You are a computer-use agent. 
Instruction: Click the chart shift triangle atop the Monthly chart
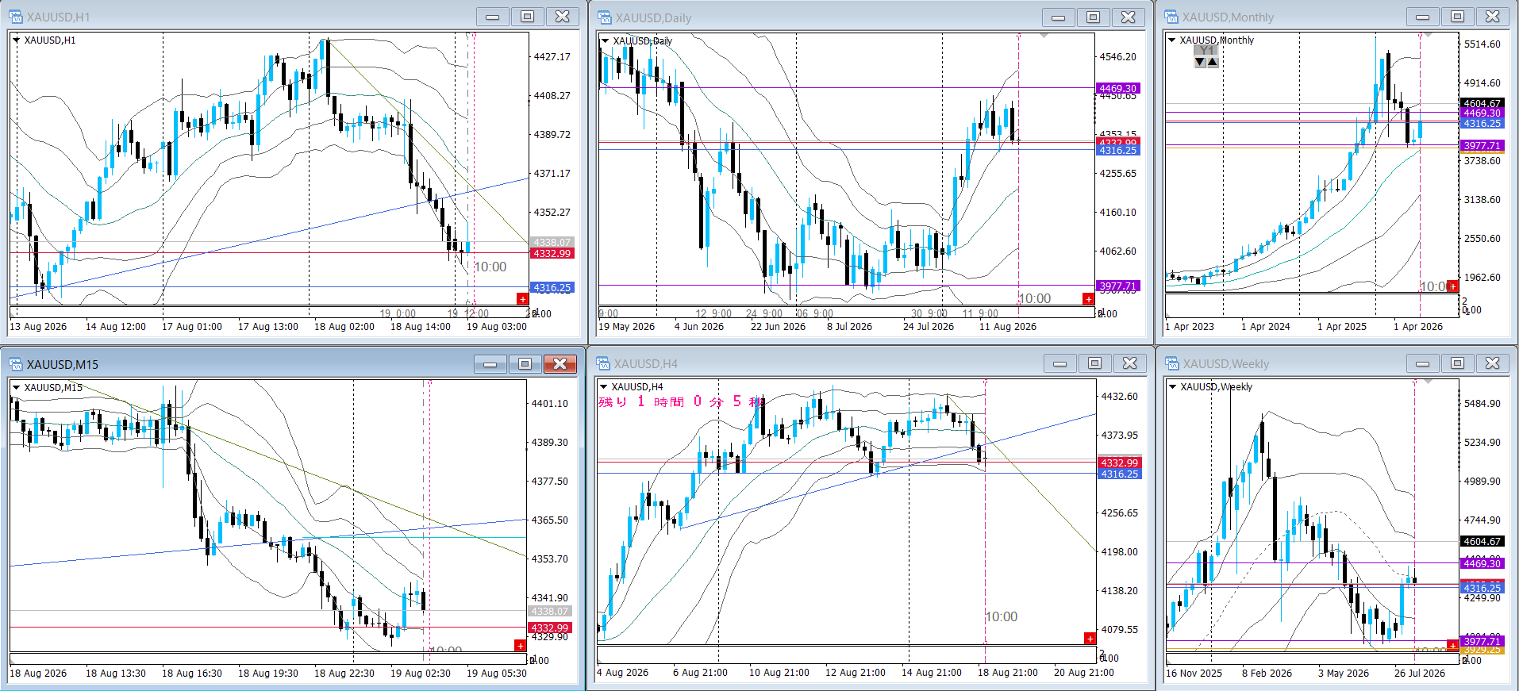pyautogui.click(x=1429, y=35)
